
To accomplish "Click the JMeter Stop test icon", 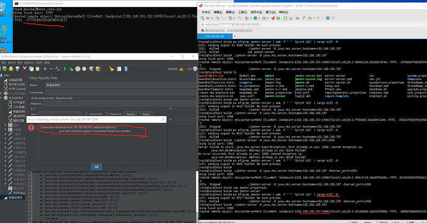I will click(x=77, y=69).
